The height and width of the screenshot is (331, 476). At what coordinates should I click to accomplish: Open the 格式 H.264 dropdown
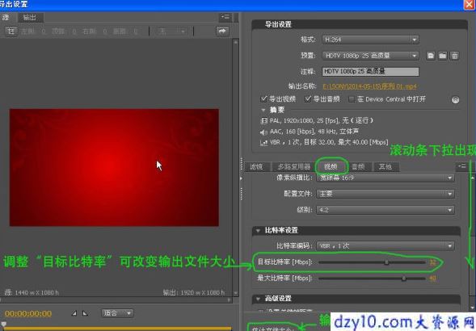(370, 40)
